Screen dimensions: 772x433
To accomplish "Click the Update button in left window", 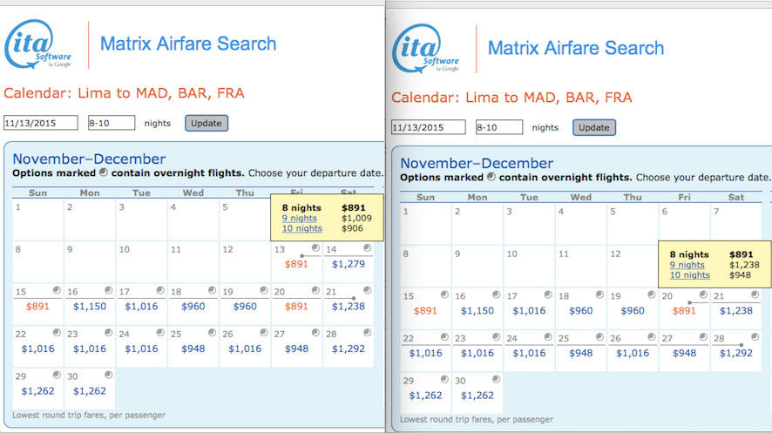I will (x=207, y=123).
